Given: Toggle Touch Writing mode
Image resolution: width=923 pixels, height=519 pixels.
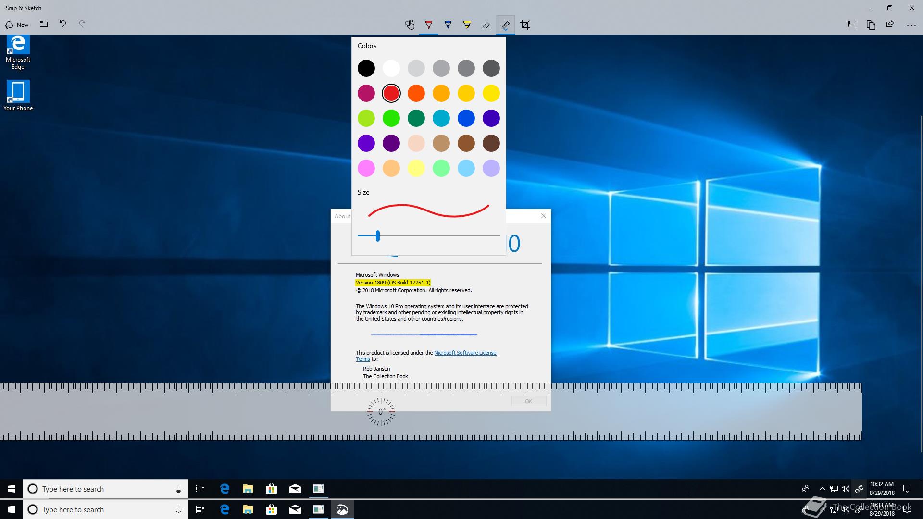Looking at the screenshot, I should [x=410, y=25].
